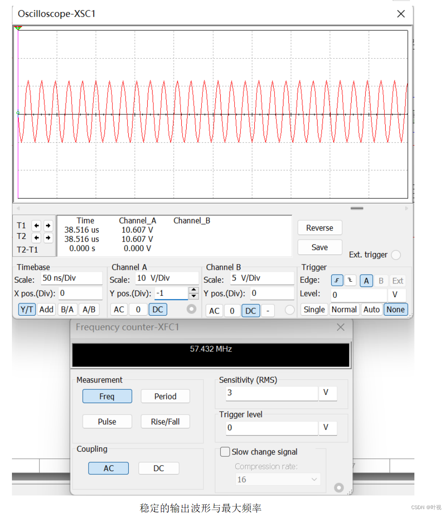Set Channel A coupling to AC
This screenshot has height=514, width=448.
tap(119, 310)
